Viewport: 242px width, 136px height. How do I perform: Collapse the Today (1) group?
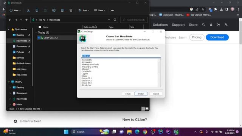click(36, 32)
